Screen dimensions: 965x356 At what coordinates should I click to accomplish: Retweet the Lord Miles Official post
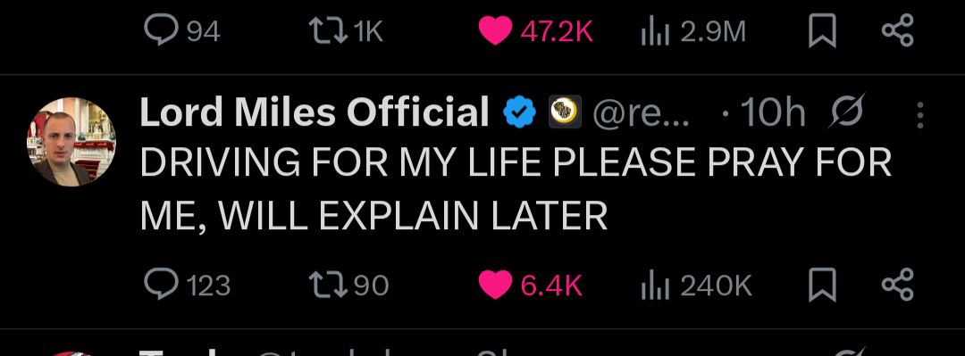coord(349,285)
